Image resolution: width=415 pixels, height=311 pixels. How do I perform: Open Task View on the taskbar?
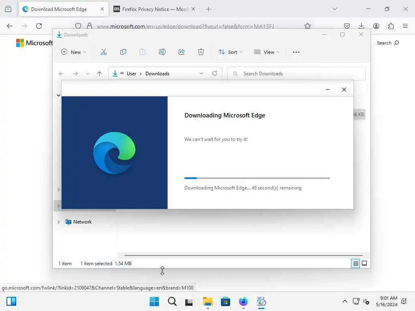tap(189, 302)
